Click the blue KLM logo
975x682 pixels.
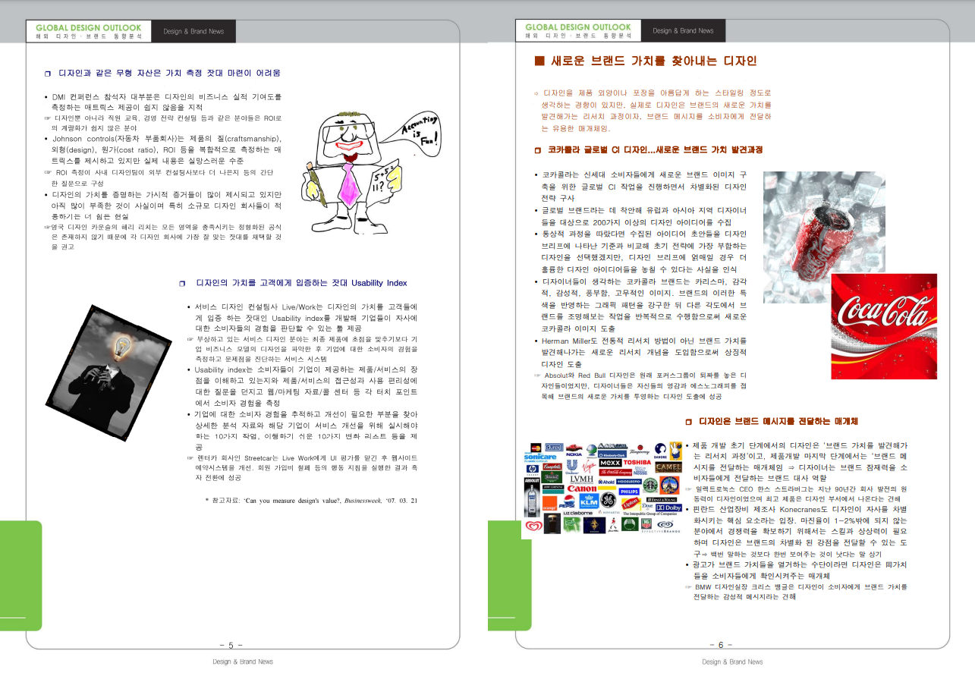point(589,502)
